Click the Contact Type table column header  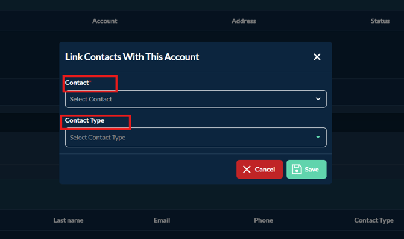pyautogui.click(x=374, y=220)
